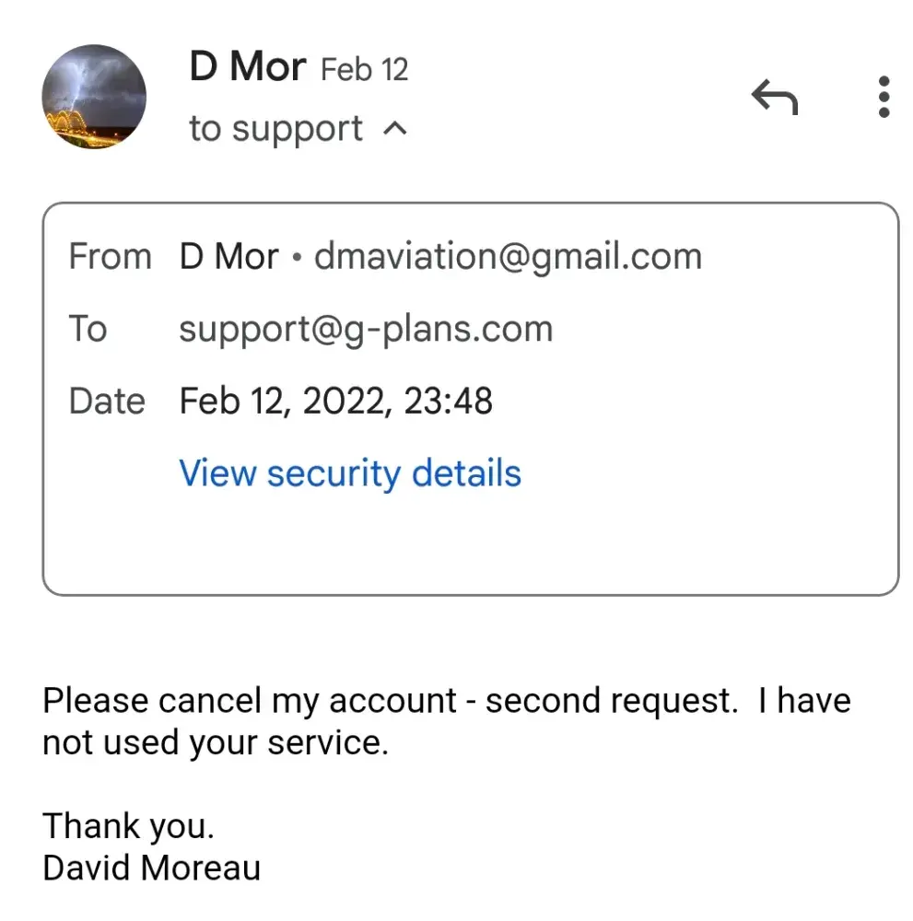Collapse recipient details with the chevron
This screenshot has width=913, height=921.
point(394,129)
